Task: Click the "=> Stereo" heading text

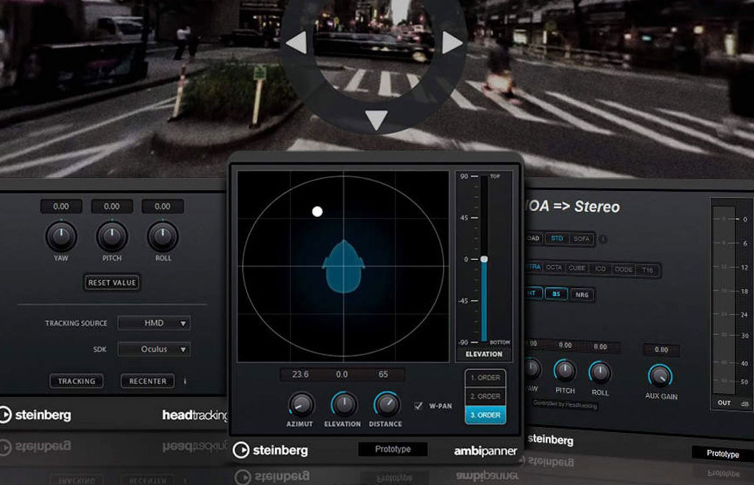Action: coord(586,206)
